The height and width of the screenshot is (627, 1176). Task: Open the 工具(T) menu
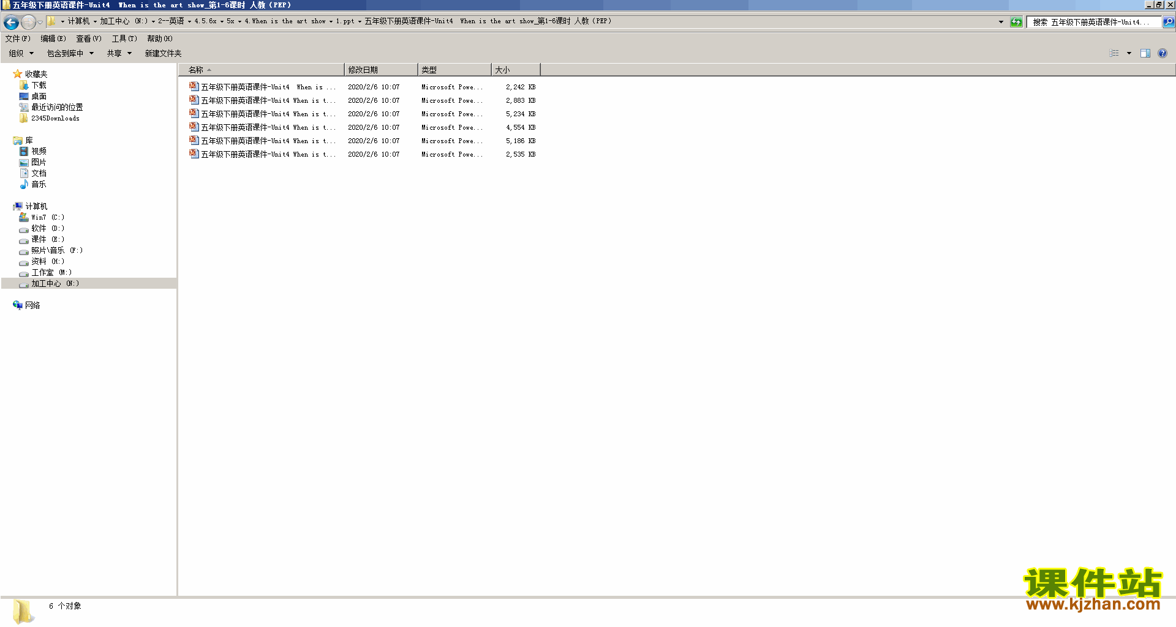click(x=124, y=39)
